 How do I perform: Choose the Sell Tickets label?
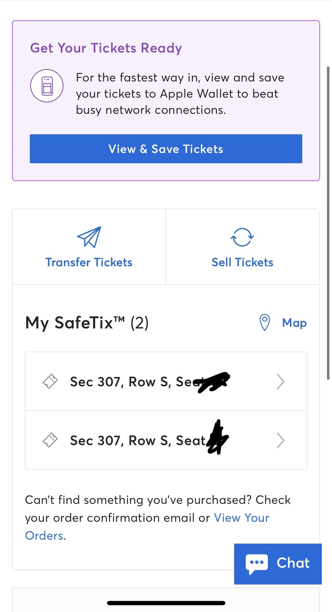coord(242,262)
